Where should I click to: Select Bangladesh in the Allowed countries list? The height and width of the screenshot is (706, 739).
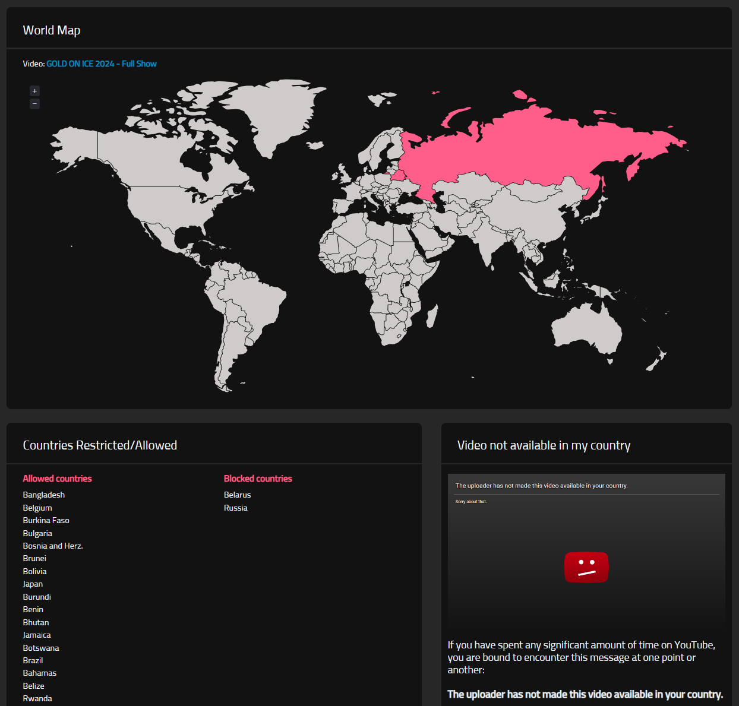44,495
